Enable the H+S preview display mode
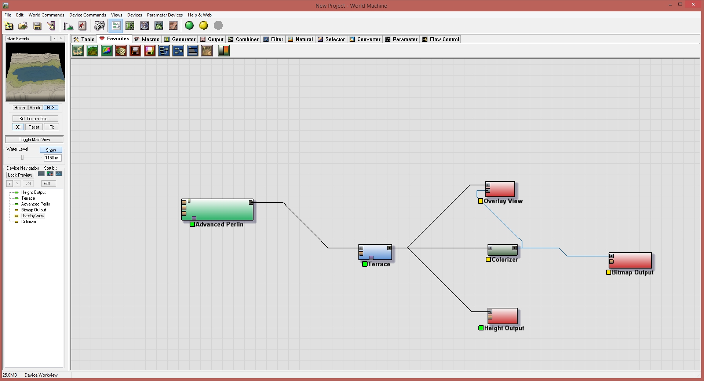 point(51,108)
